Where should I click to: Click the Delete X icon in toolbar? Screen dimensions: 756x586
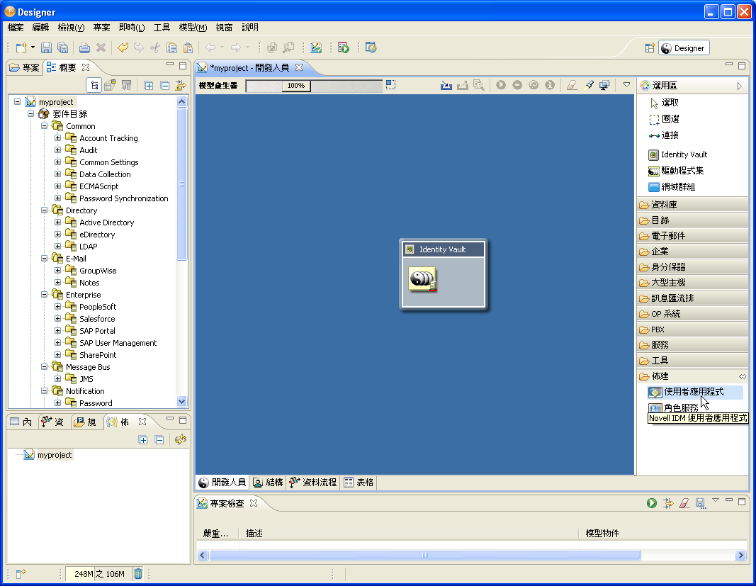pyautogui.click(x=101, y=47)
